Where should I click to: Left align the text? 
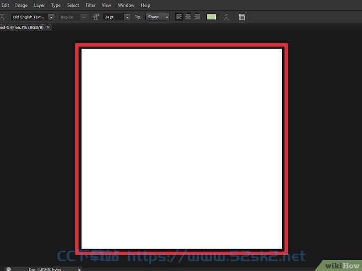tap(179, 17)
